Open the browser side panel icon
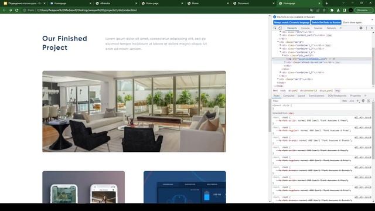Viewport: 375px width, 211px height. click(x=345, y=11)
